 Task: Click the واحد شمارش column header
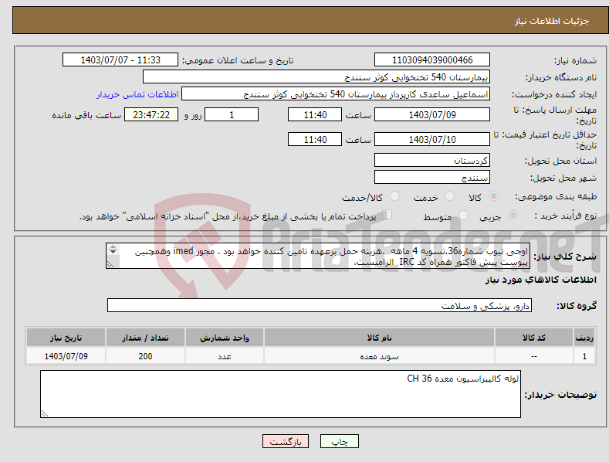click(x=225, y=338)
